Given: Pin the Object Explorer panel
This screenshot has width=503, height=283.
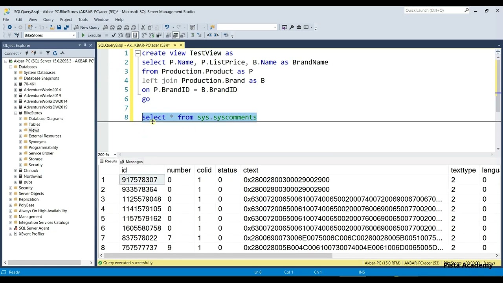Looking at the screenshot, I should [85, 46].
